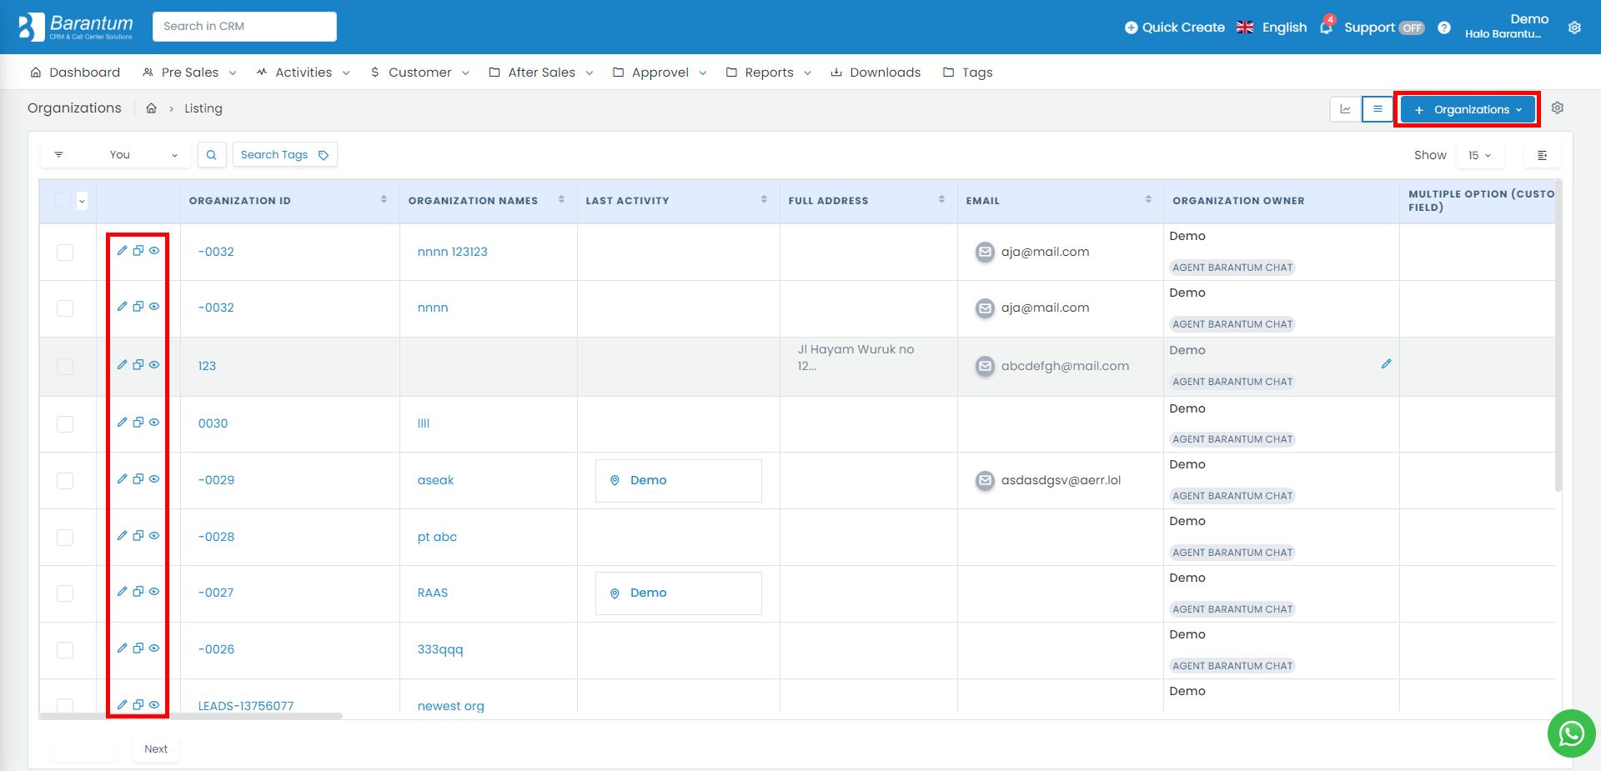Open the RAAS organization link
Image resolution: width=1601 pixels, height=771 pixels.
[x=432, y=593]
